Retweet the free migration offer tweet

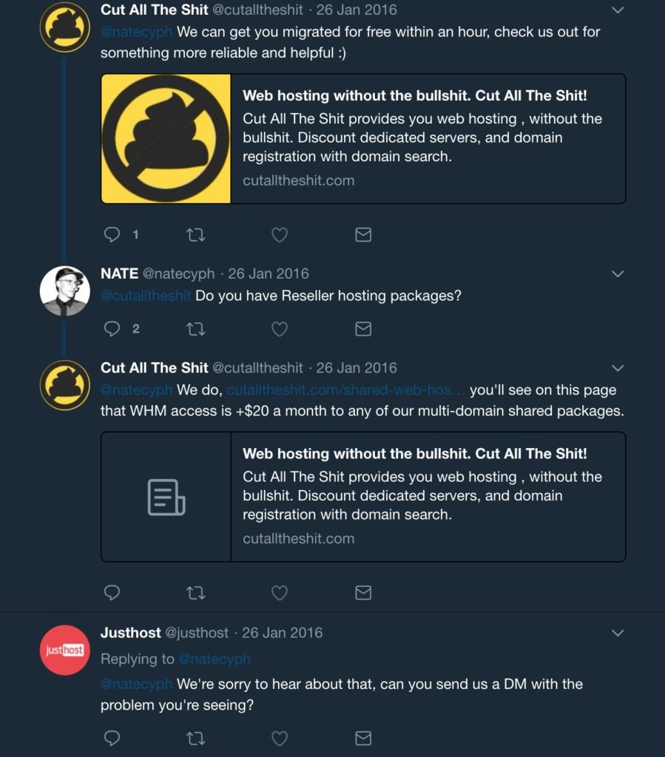(x=195, y=235)
